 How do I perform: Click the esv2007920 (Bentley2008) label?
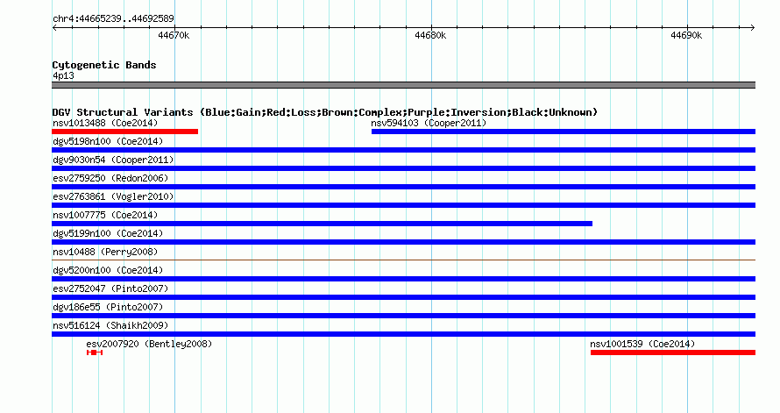(x=149, y=344)
